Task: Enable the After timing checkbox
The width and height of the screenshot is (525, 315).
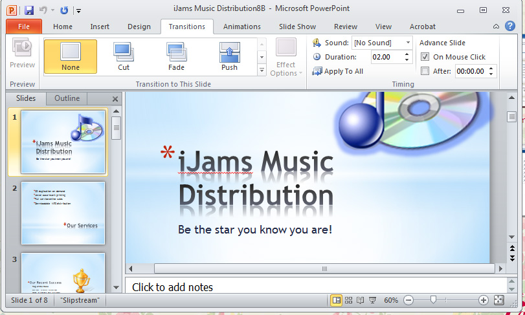Action: (425, 71)
